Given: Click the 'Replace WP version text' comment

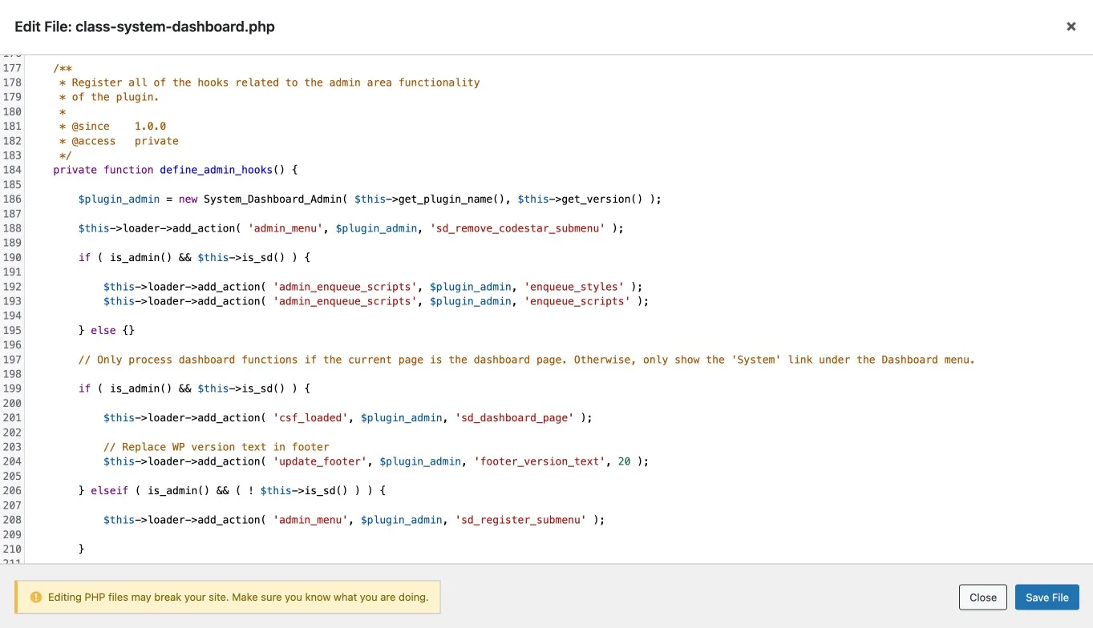Looking at the screenshot, I should (x=217, y=447).
